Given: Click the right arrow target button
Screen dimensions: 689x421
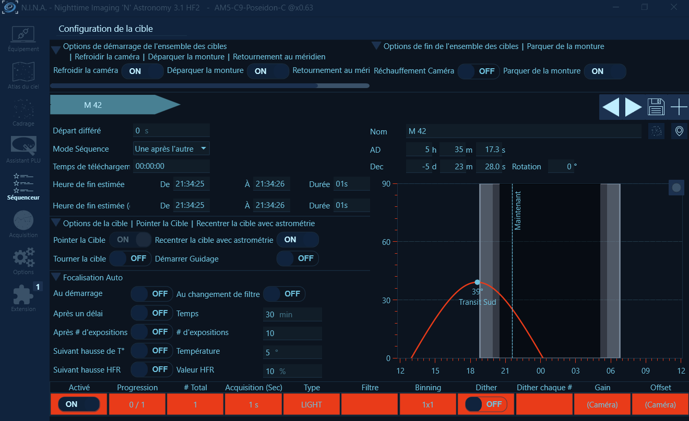Looking at the screenshot, I should (x=633, y=107).
